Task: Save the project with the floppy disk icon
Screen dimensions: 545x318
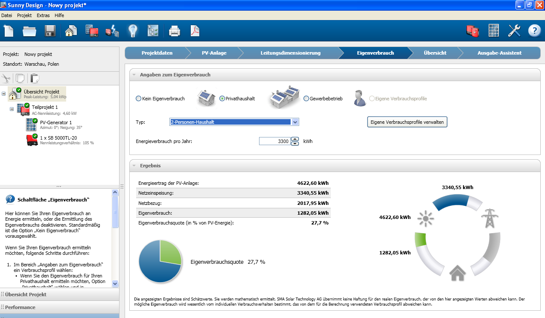Action: tap(50, 31)
